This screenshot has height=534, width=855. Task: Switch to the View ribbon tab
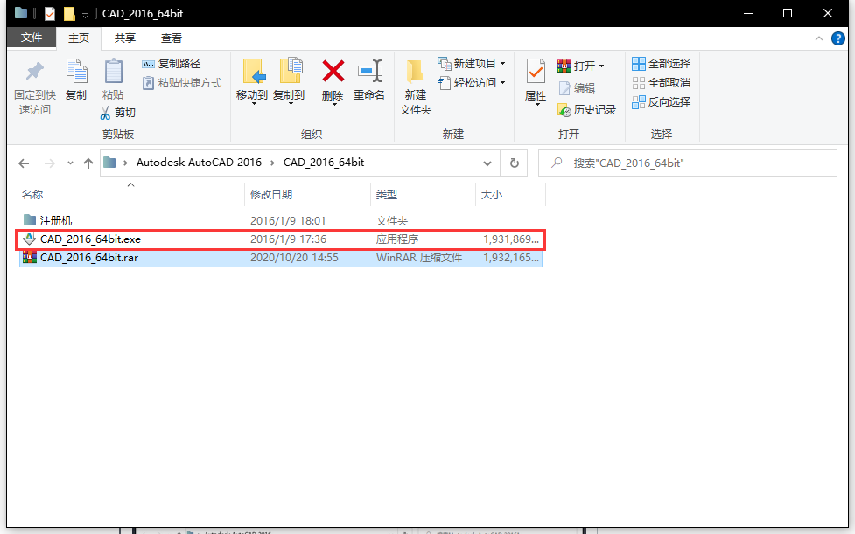point(172,38)
